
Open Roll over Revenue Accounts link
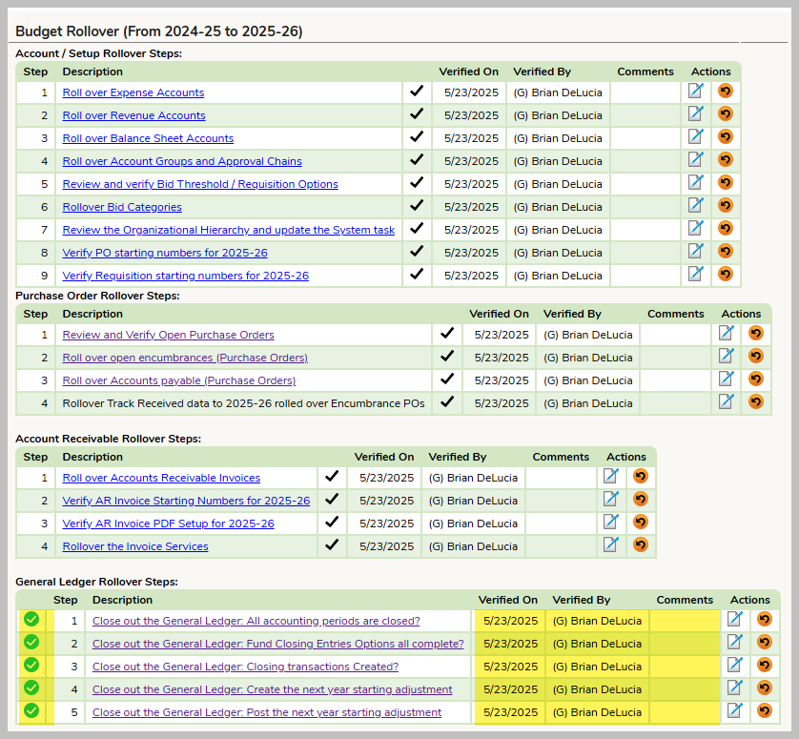133,115
